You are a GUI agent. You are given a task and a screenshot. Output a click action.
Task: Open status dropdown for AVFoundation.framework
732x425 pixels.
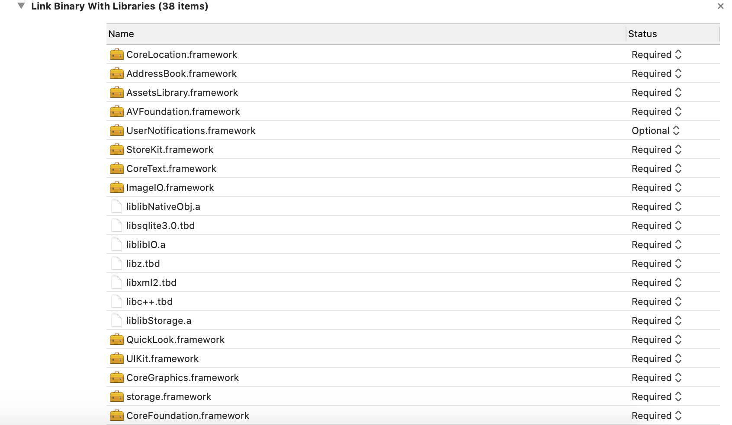point(657,111)
